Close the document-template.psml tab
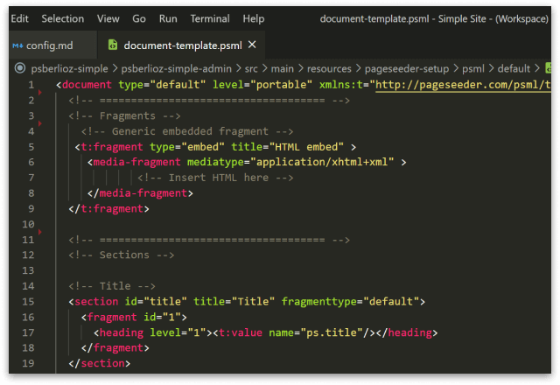Image resolution: width=560 pixels, height=385 pixels. [253, 45]
